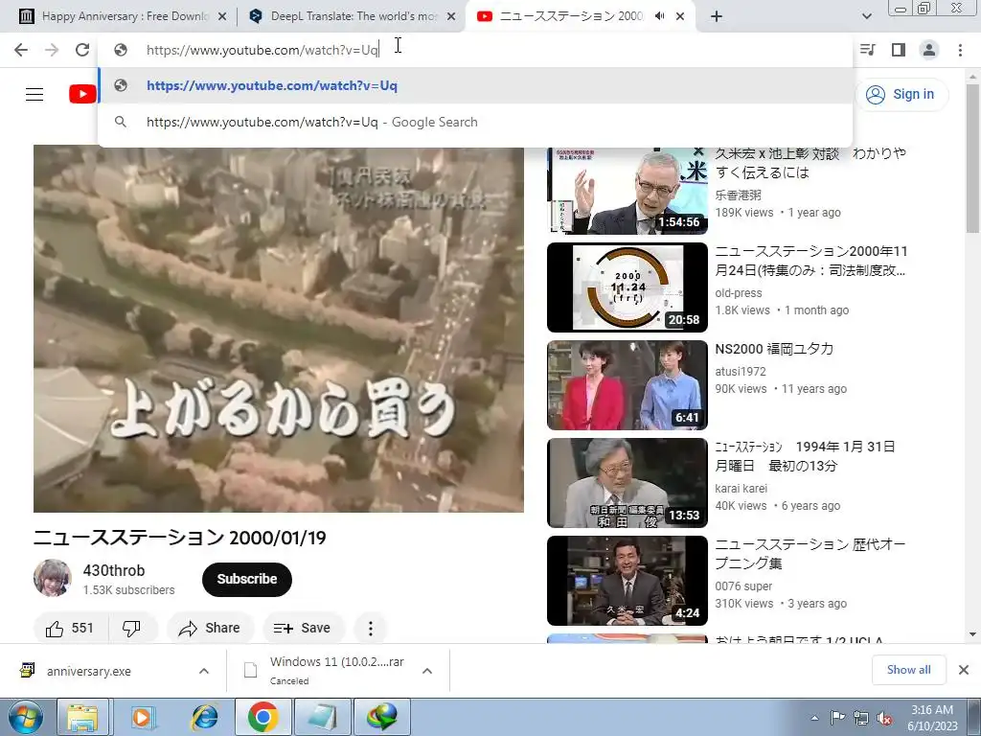
Task: Open the network tray icon
Action: (x=861, y=718)
